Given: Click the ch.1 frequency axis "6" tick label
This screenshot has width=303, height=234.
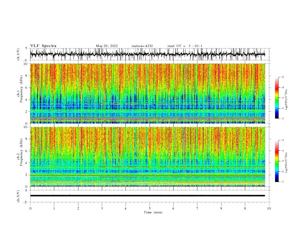Looking at the screenshot, I should tap(27, 88).
